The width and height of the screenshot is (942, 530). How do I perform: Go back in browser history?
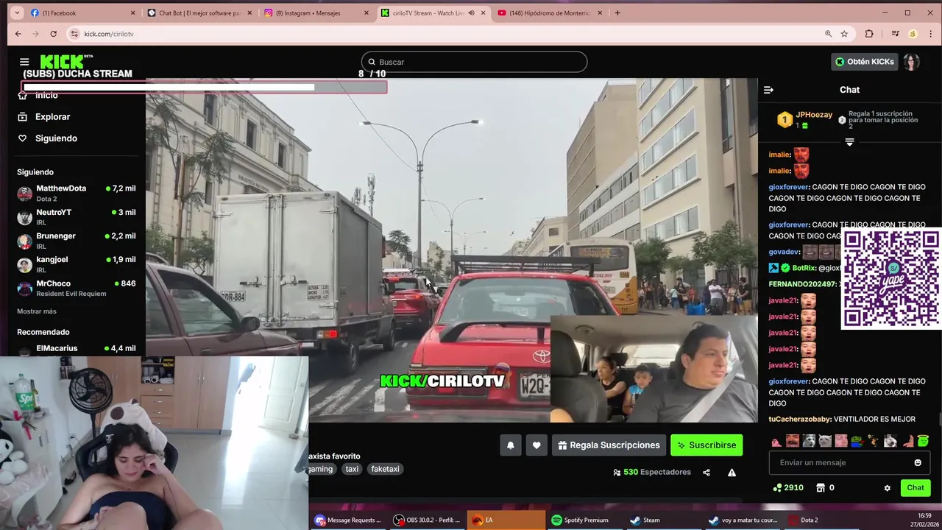click(18, 34)
